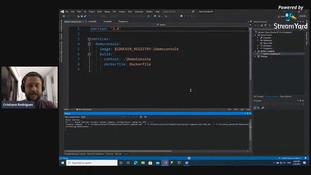The image size is (311, 175).
Task: Click the context .\DemoConsole line
Action: click(x=127, y=59)
